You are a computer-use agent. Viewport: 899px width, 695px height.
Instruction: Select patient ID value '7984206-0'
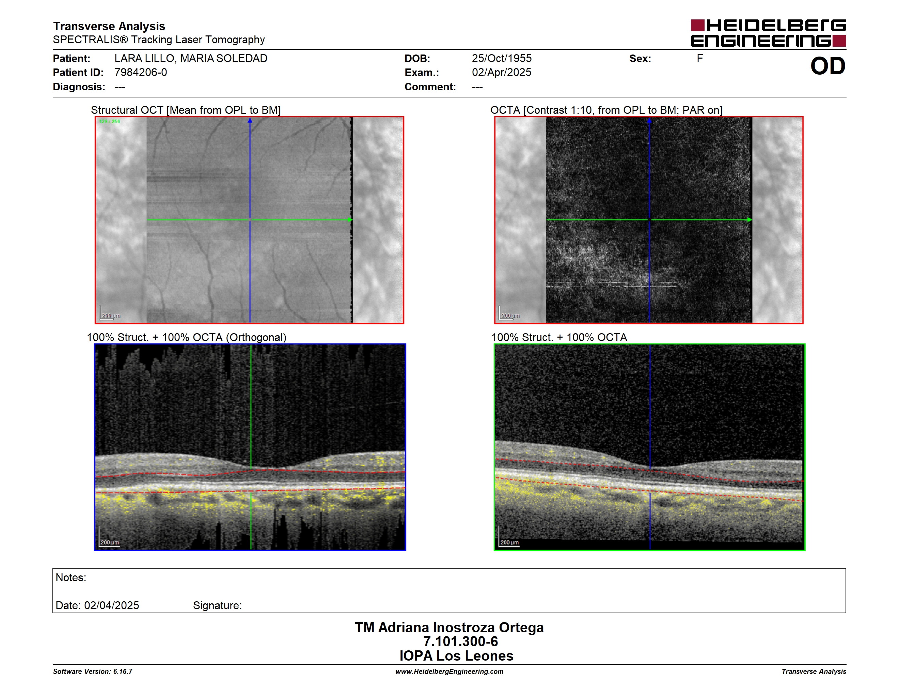[x=141, y=73]
